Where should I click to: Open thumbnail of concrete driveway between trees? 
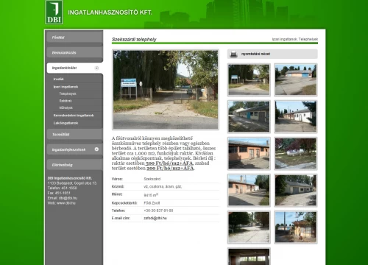point(249,227)
